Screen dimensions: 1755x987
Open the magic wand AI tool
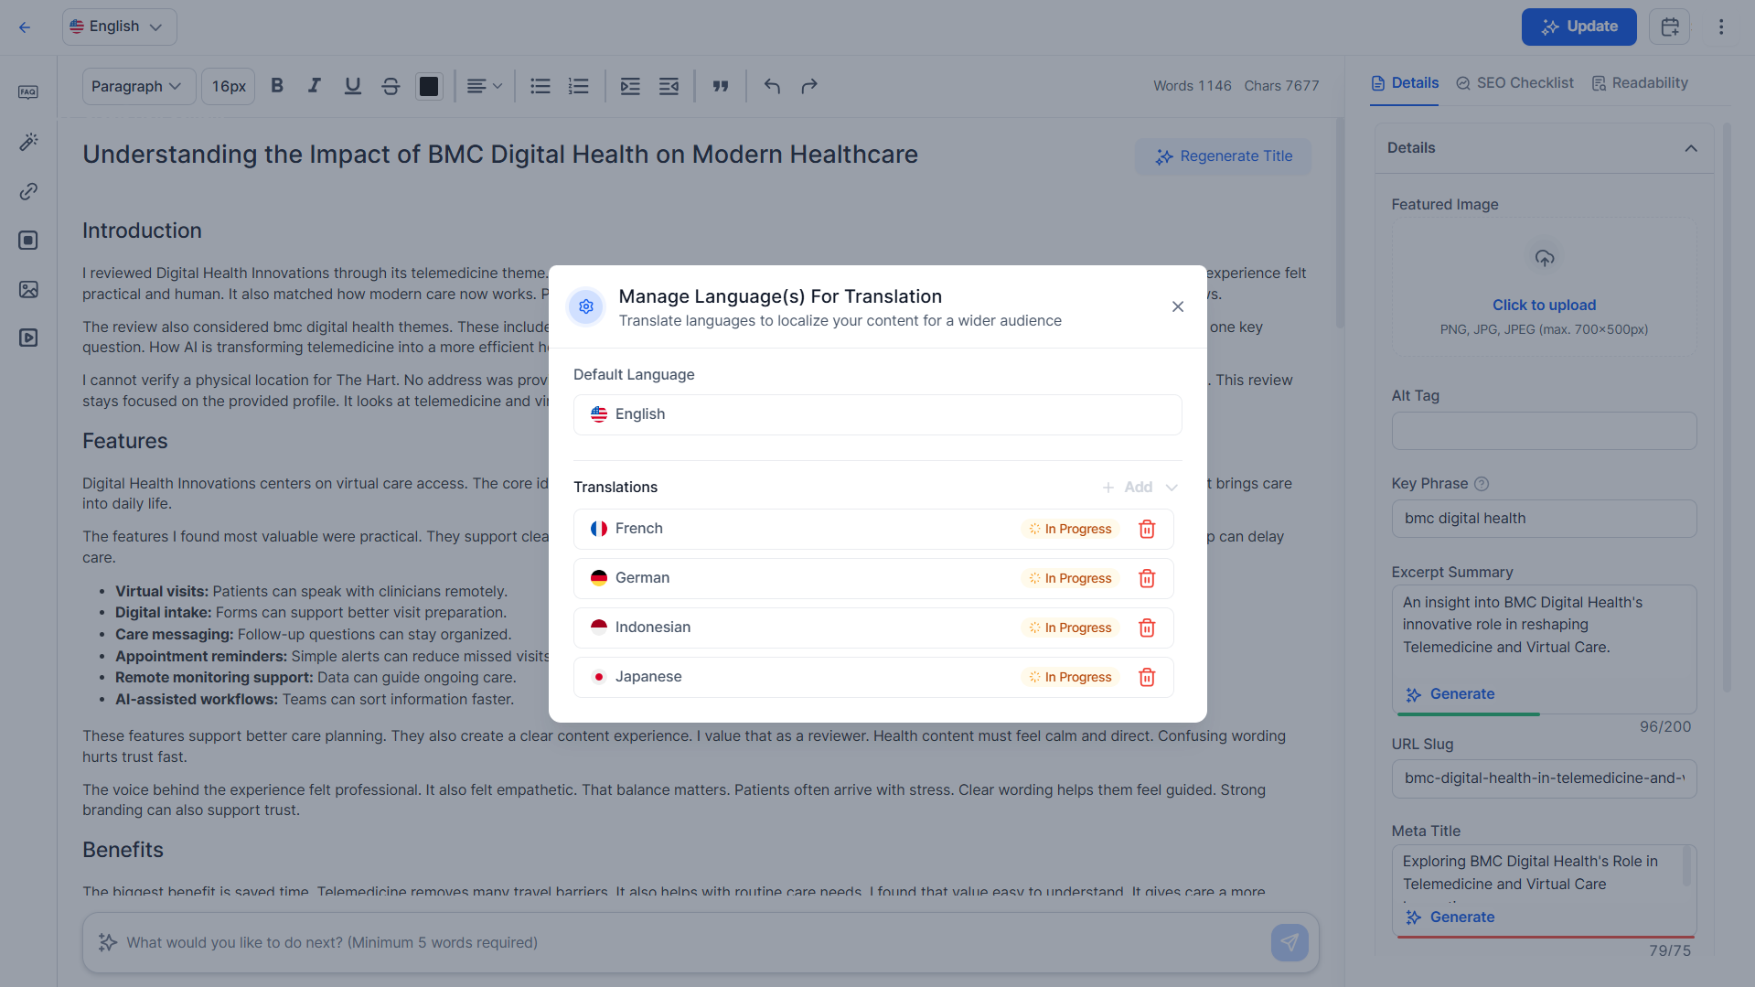28,142
